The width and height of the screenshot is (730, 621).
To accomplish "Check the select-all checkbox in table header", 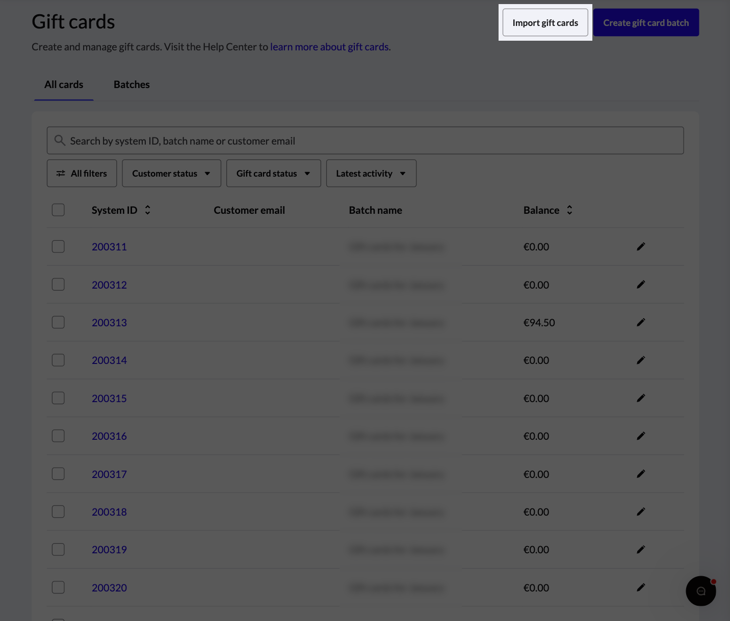I will 58,210.
